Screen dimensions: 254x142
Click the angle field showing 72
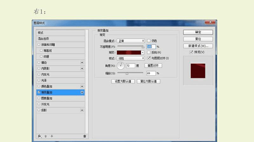[130, 66]
